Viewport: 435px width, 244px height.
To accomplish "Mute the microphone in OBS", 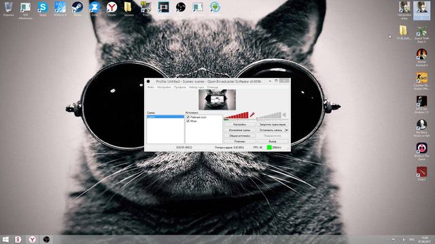I will [x=252, y=115].
